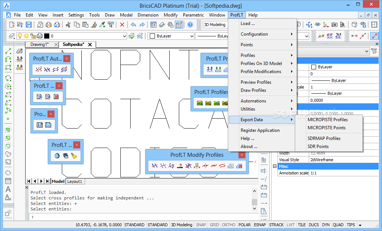The image size is (382, 231).
Task: Click the ByLayer white color swatch in properties
Action: coord(314,67)
